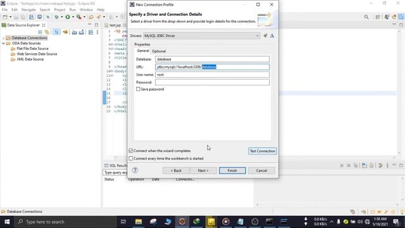
Task: Open the notification center icon
Action: tap(396, 222)
